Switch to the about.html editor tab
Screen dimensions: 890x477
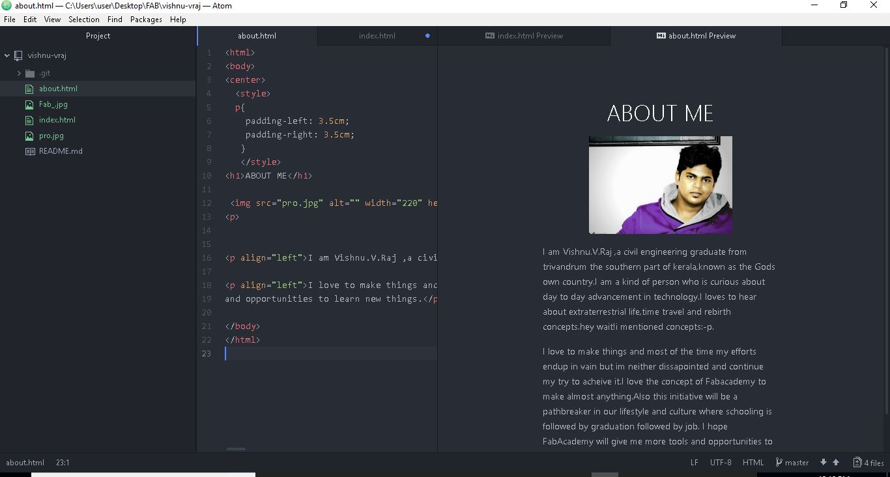pos(257,36)
